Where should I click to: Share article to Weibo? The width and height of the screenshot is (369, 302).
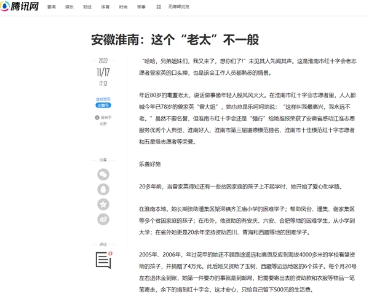click(103, 219)
